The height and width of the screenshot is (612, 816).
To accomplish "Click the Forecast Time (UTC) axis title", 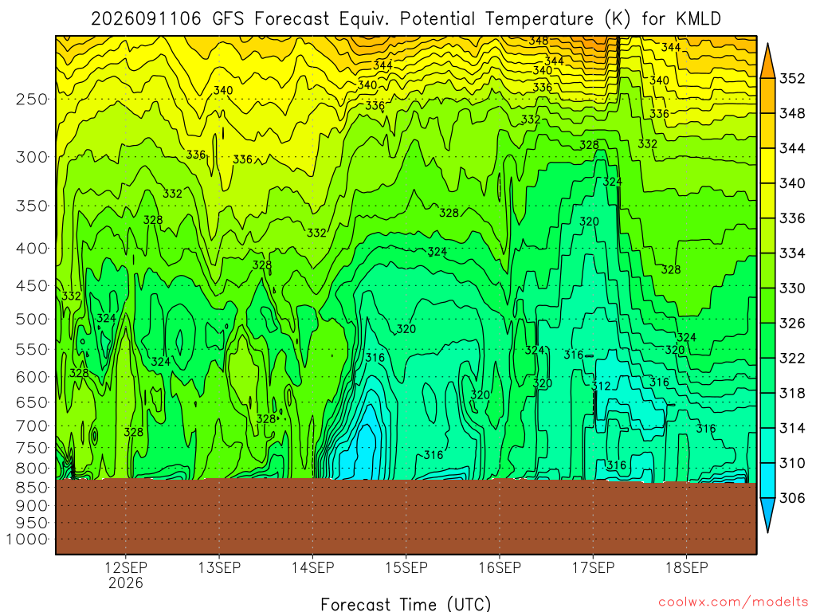I will pos(406,604).
